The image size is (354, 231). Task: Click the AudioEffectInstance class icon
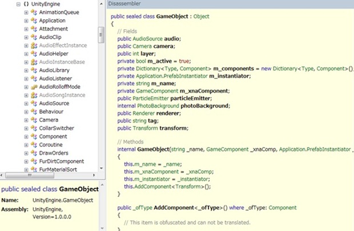point(34,45)
